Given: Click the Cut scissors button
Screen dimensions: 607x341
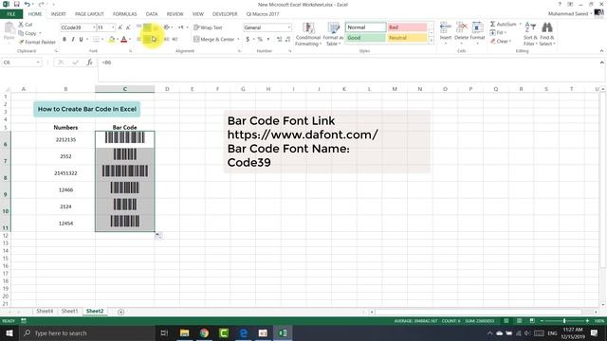Looking at the screenshot, I should tap(26, 25).
